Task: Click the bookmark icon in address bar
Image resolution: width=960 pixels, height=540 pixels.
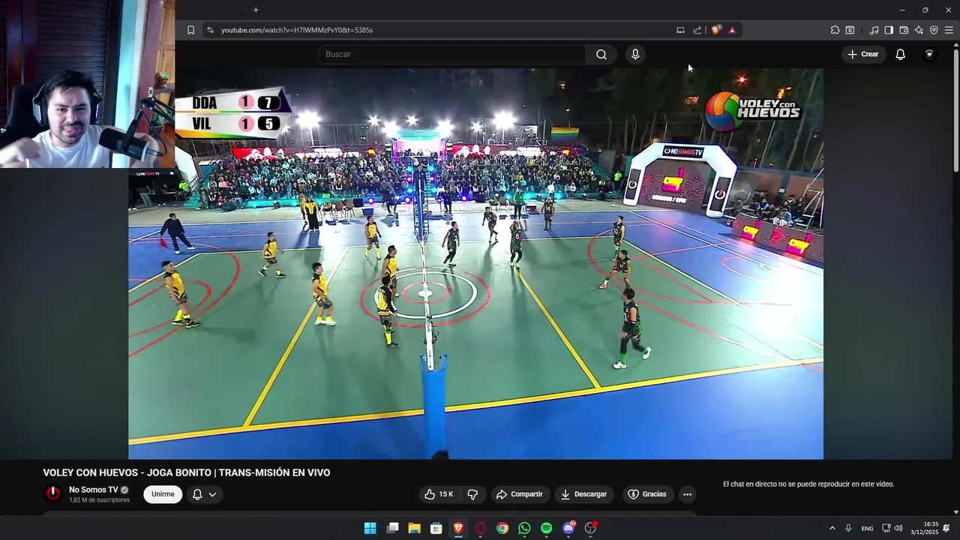Action: [190, 30]
